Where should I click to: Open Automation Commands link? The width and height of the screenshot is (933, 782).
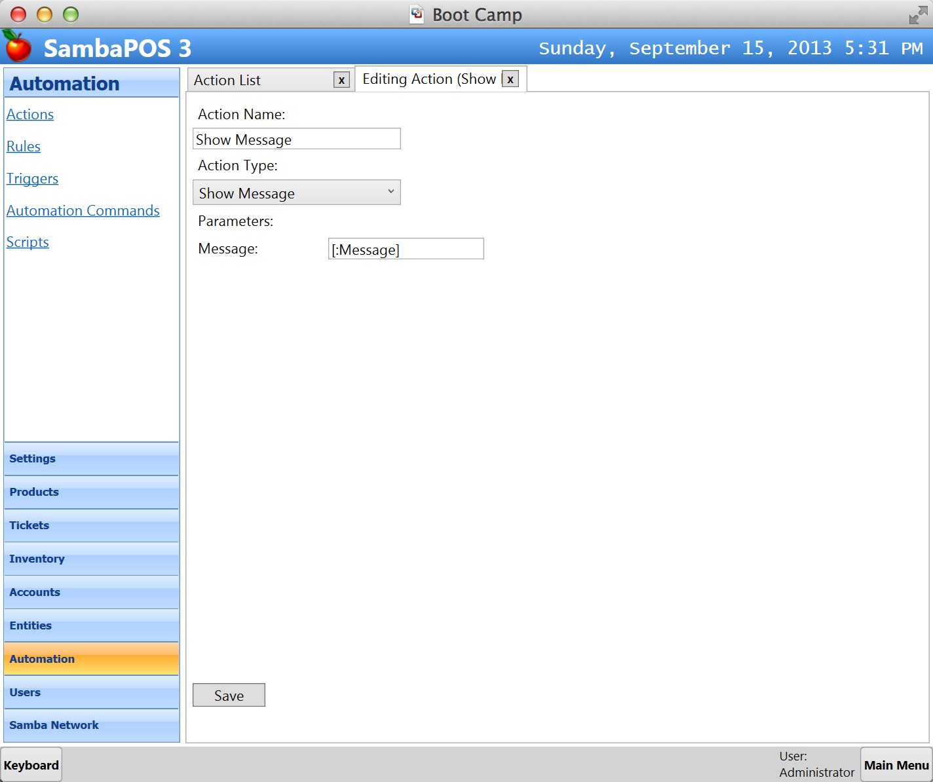click(x=83, y=211)
